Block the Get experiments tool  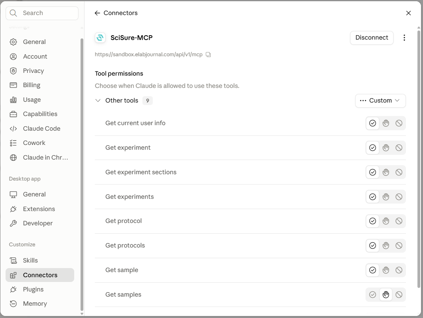pyautogui.click(x=399, y=197)
